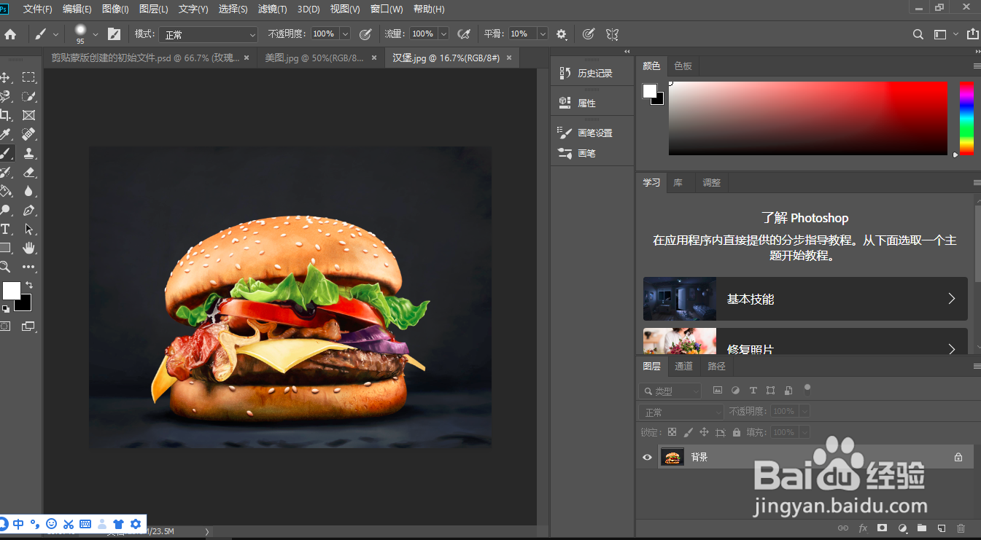This screenshot has width=981, height=540.
Task: Select the Pen tool
Action: [28, 210]
